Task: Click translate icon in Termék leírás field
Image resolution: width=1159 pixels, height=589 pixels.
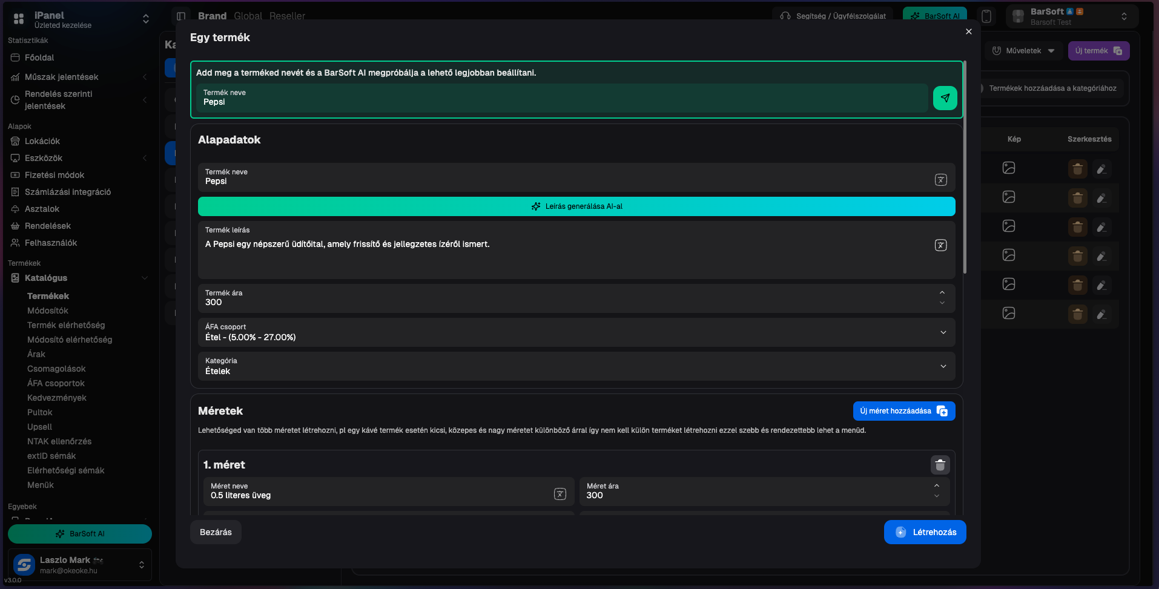Action: pos(940,245)
